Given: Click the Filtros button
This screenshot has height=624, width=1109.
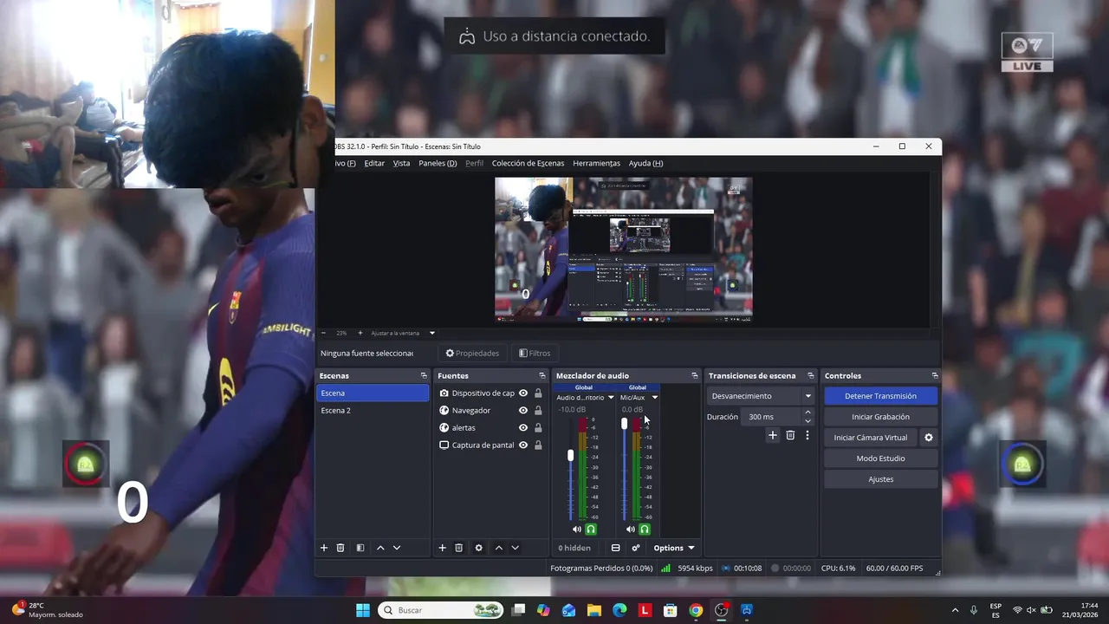Looking at the screenshot, I should 535,353.
